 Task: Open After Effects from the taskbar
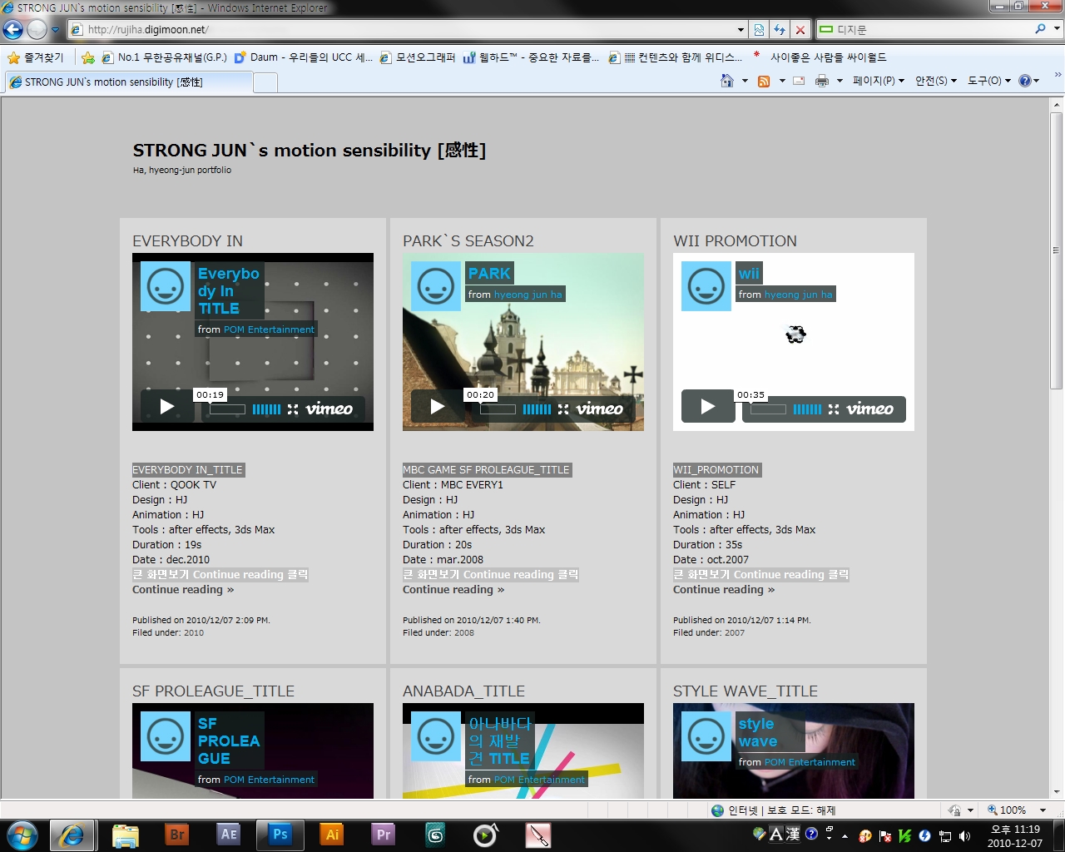tap(229, 835)
